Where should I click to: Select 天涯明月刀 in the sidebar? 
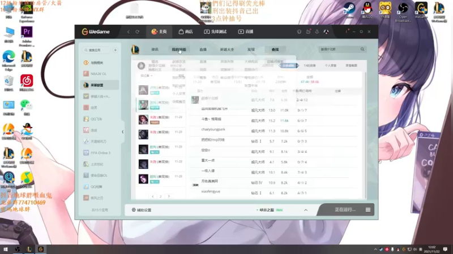click(x=100, y=142)
